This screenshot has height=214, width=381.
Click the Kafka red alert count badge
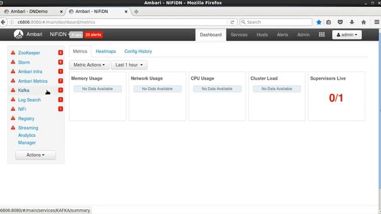click(61, 90)
